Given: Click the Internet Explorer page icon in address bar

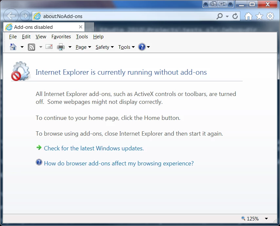Looking at the screenshot, I should [37, 16].
